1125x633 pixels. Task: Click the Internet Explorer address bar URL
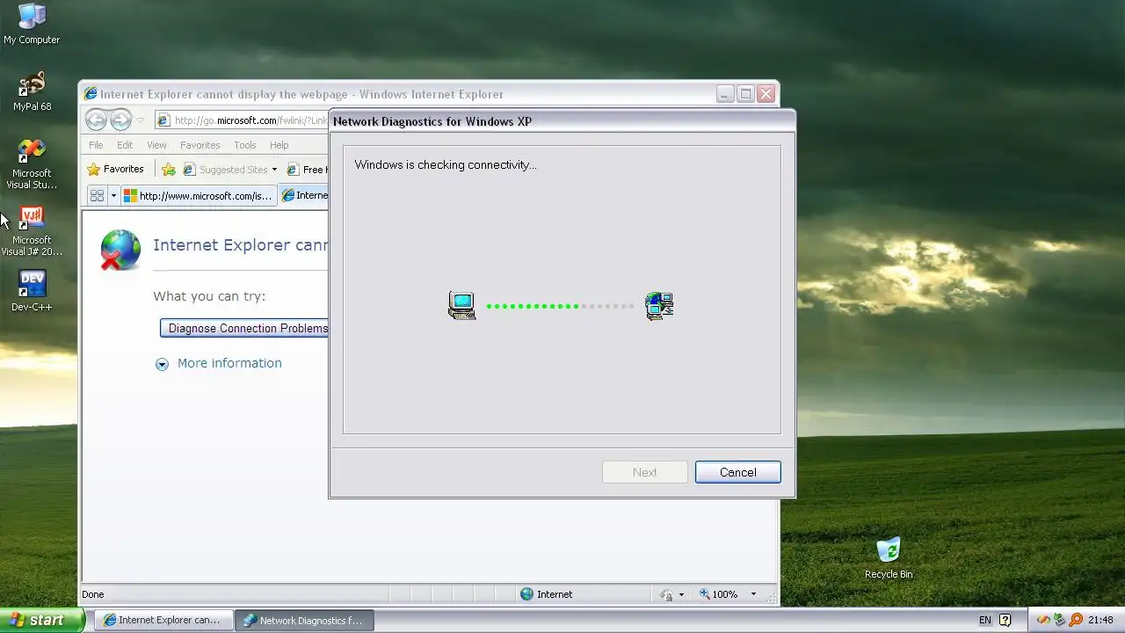[250, 120]
